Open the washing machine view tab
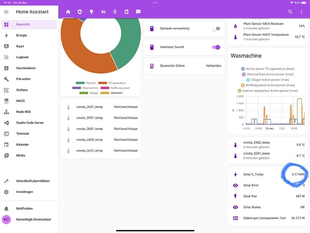The image size is (310, 233). 127,12
